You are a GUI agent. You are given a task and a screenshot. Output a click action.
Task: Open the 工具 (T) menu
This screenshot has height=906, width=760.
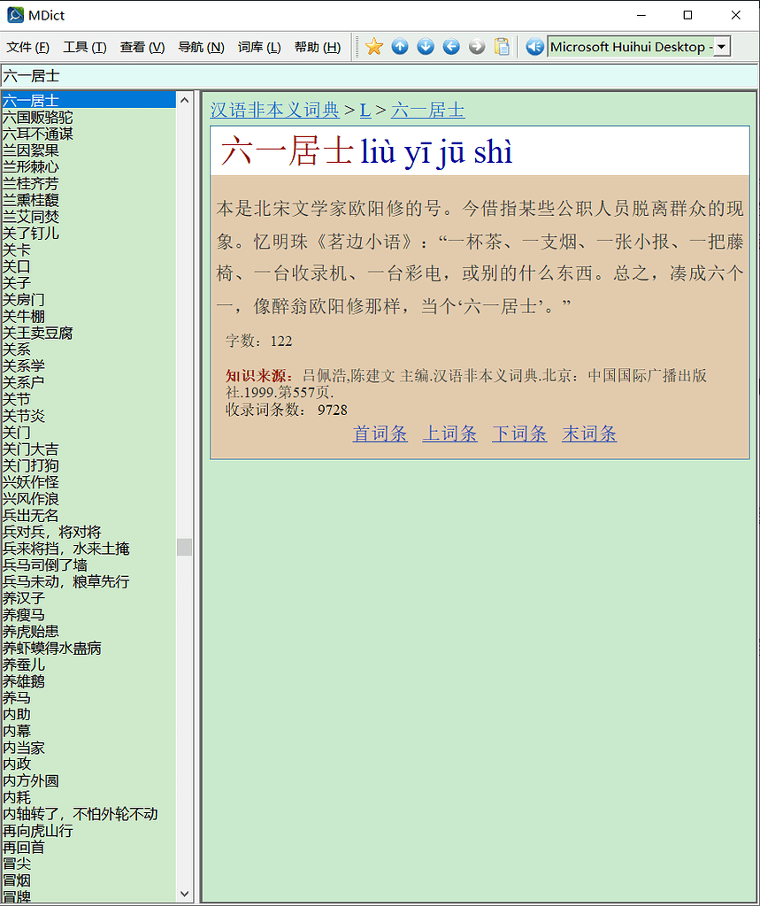pyautogui.click(x=85, y=48)
